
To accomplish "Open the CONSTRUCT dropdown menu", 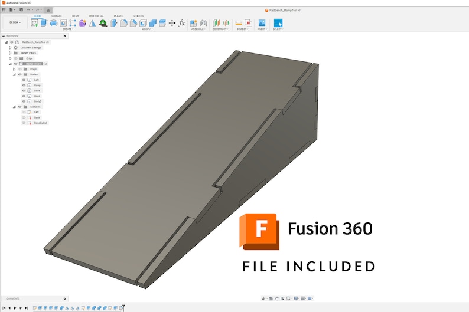I will tap(220, 29).
